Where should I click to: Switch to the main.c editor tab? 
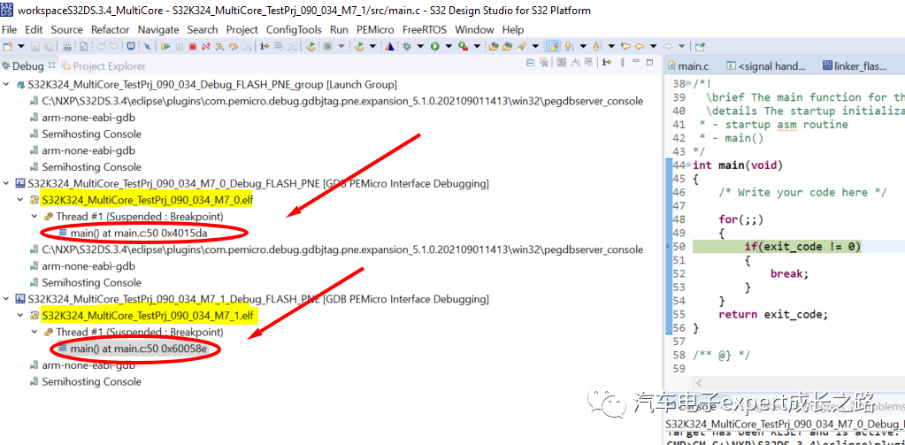[x=687, y=66]
